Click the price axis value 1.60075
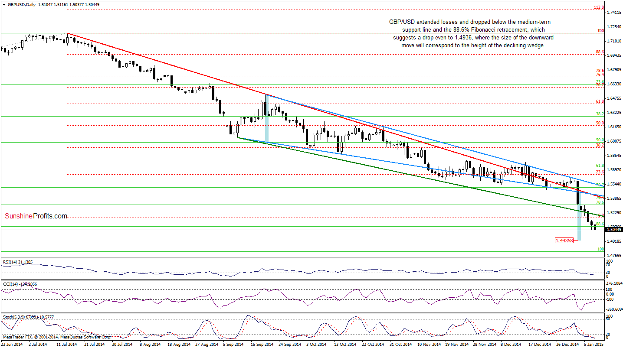This screenshot has width=623, height=348. tap(614, 141)
